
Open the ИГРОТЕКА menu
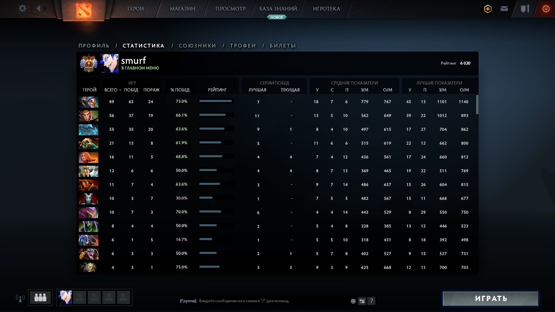(327, 9)
